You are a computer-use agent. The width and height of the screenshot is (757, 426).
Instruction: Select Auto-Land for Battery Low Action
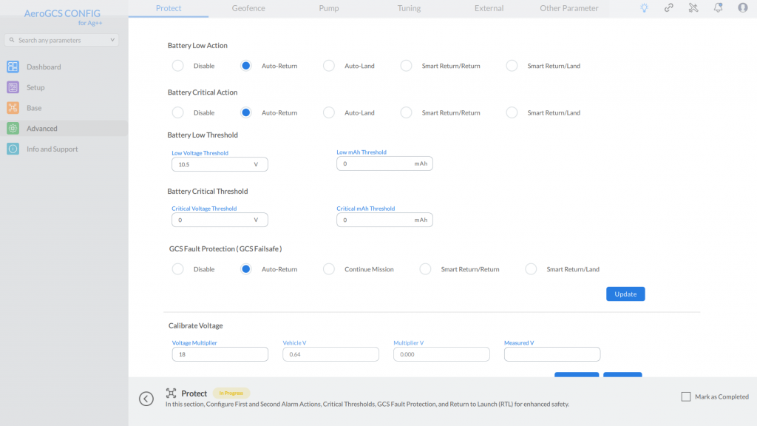(x=328, y=65)
